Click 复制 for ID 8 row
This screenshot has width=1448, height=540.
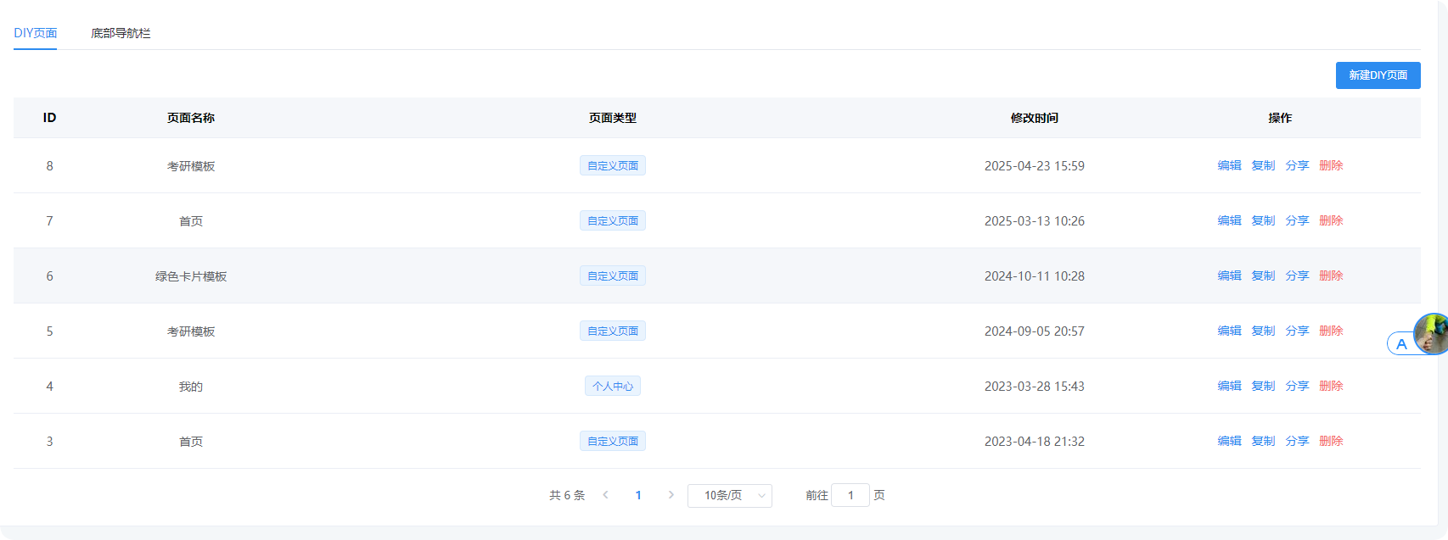[x=1263, y=165]
